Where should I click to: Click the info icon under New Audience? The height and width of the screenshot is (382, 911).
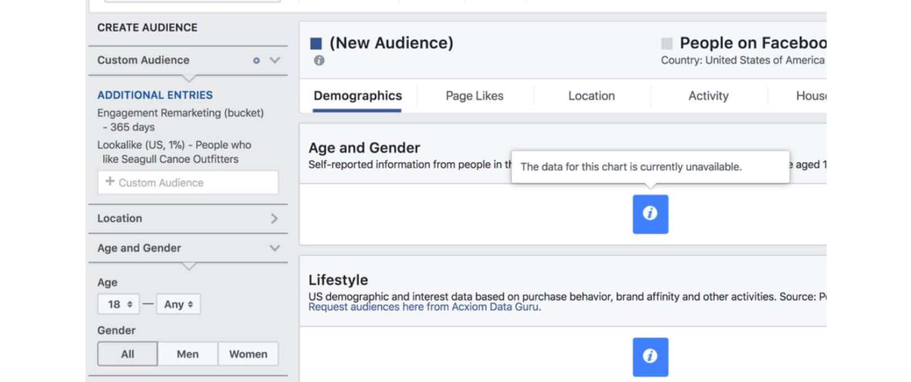point(319,60)
